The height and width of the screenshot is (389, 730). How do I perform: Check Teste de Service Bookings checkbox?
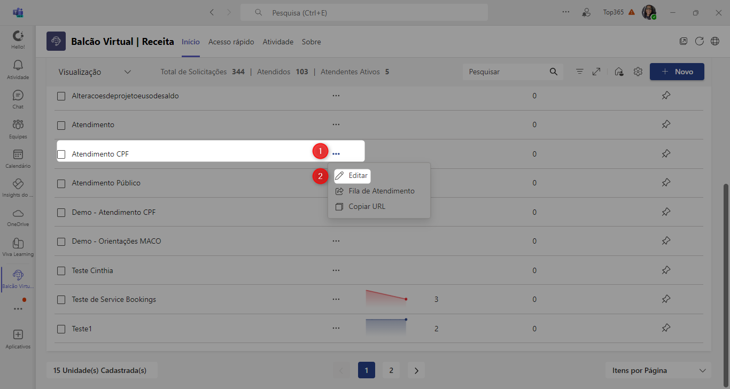tap(61, 300)
